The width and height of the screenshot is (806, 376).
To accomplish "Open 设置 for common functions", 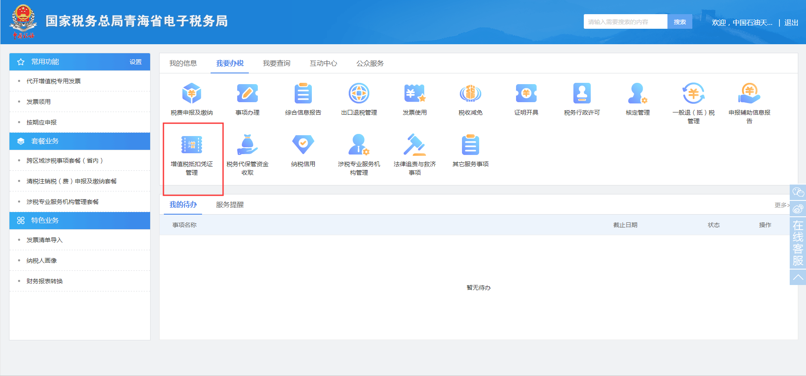I will (x=136, y=62).
